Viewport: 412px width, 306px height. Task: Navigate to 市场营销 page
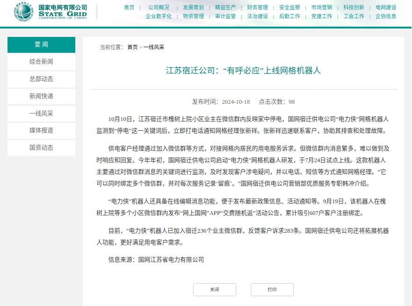tap(322, 7)
